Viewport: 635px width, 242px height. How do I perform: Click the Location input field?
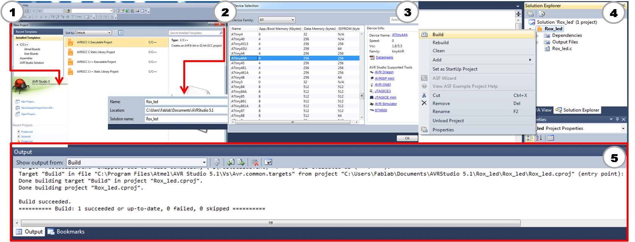click(x=186, y=110)
